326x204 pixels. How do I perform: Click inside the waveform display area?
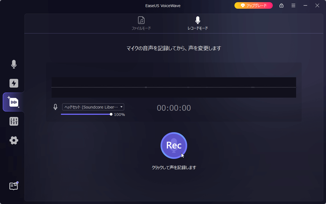point(174,87)
